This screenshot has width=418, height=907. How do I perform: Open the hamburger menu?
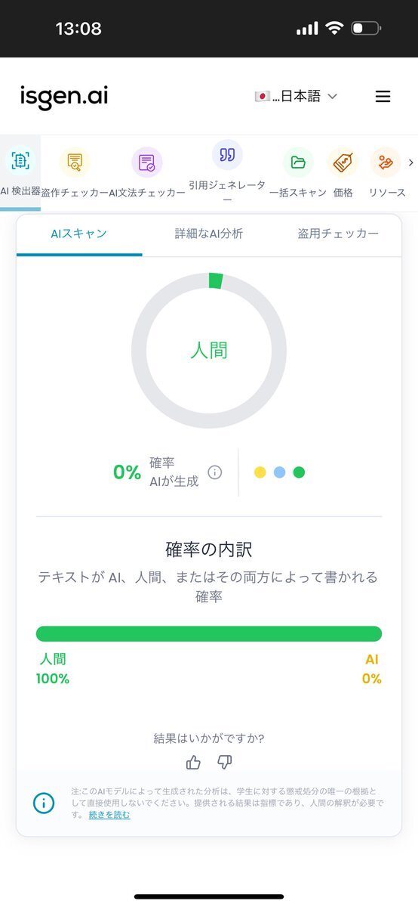click(383, 96)
